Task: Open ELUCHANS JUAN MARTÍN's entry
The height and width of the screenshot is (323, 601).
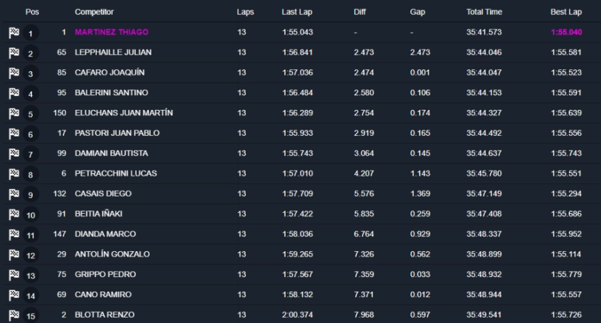Action: pos(124,113)
